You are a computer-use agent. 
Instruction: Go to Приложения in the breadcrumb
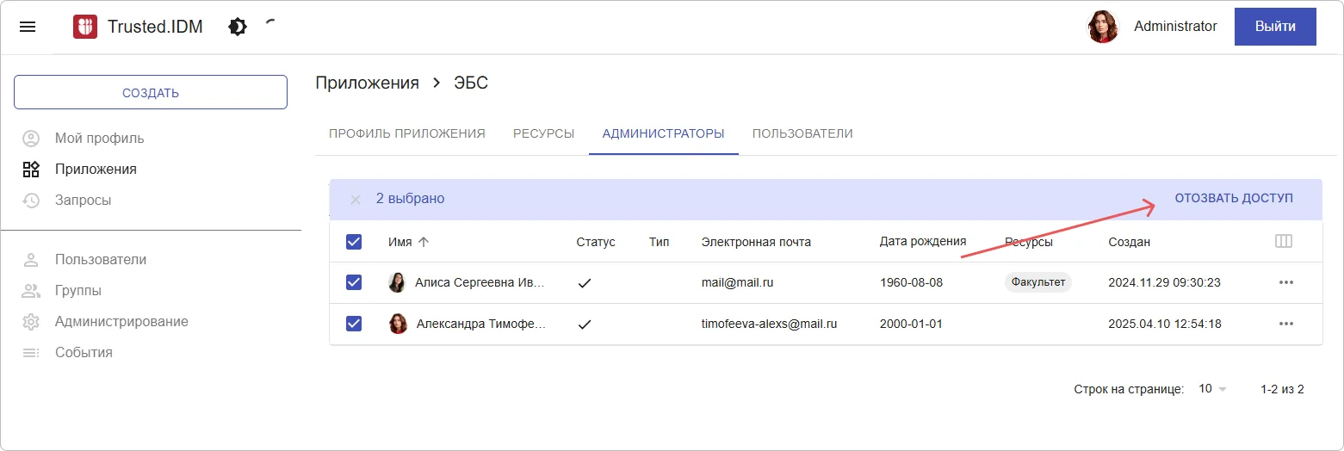click(367, 83)
